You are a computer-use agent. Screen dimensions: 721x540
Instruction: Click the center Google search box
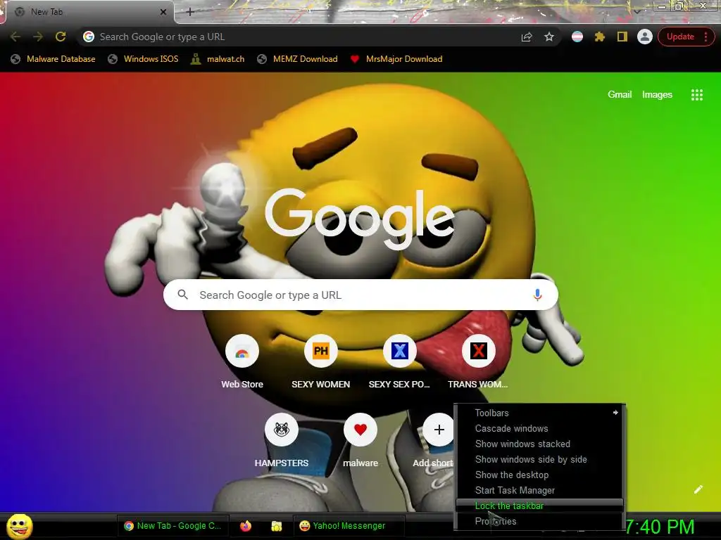360,295
